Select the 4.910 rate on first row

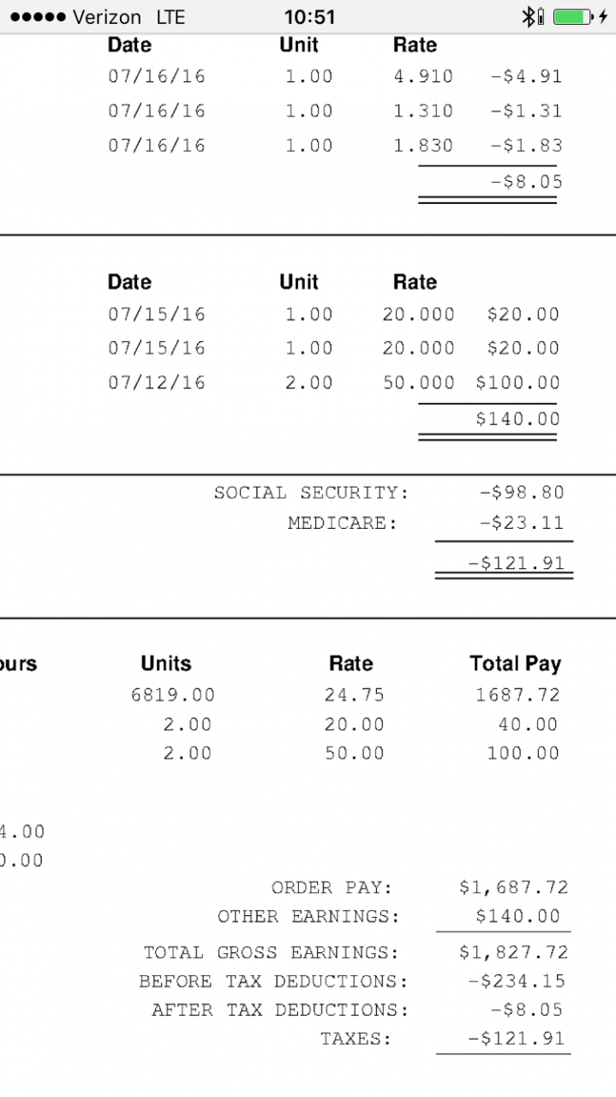423,76
